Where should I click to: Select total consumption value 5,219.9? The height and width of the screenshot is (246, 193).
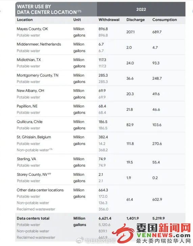[159, 218]
